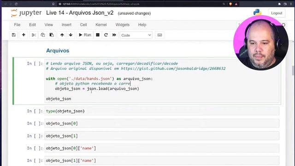Reload the page in browser
The image size is (295, 166).
[16, 4]
